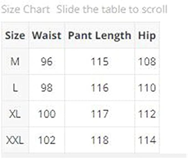Select the XXL size row label
This screenshot has width=188, height=159.
15,140
